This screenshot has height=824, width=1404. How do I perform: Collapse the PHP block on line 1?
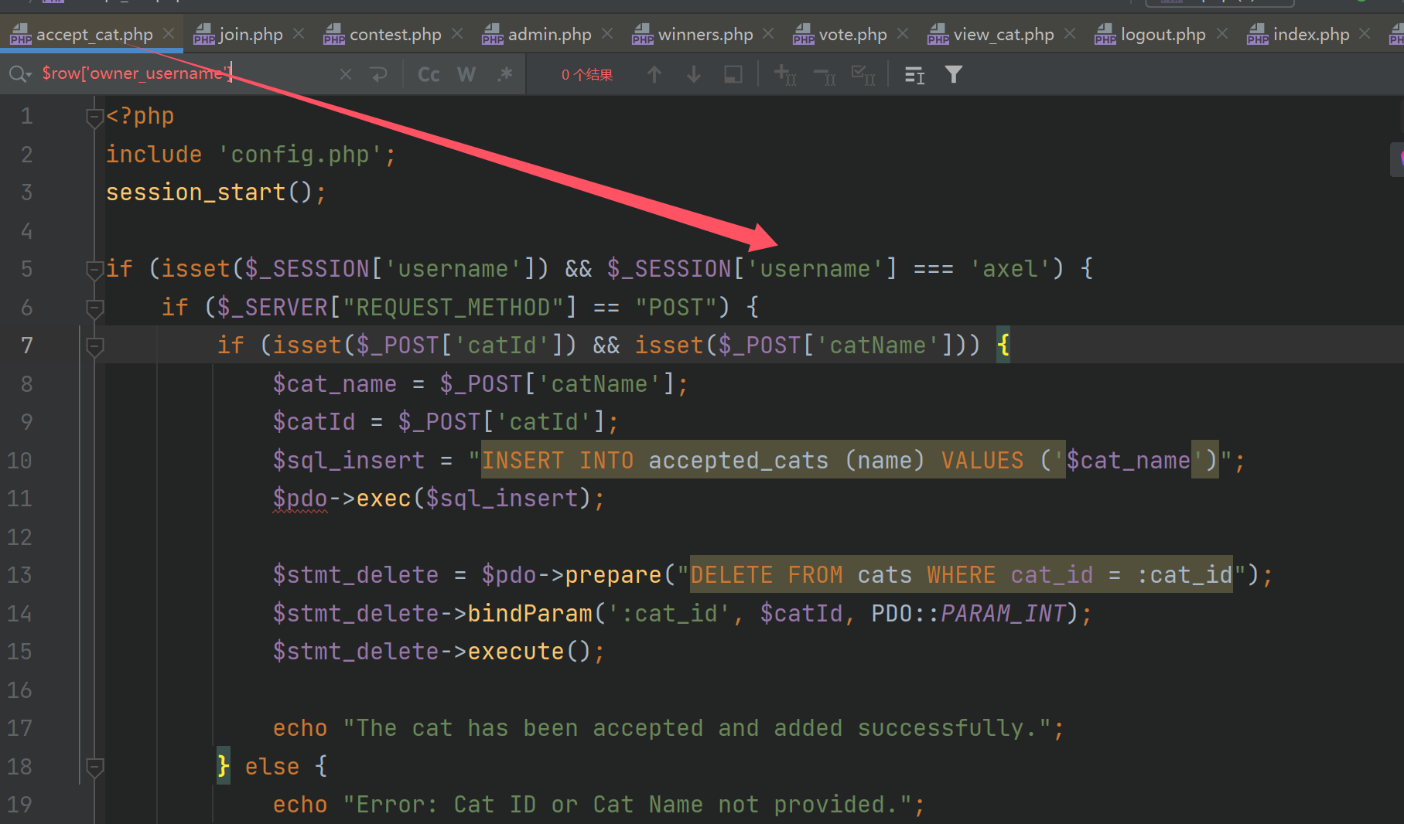(x=94, y=117)
